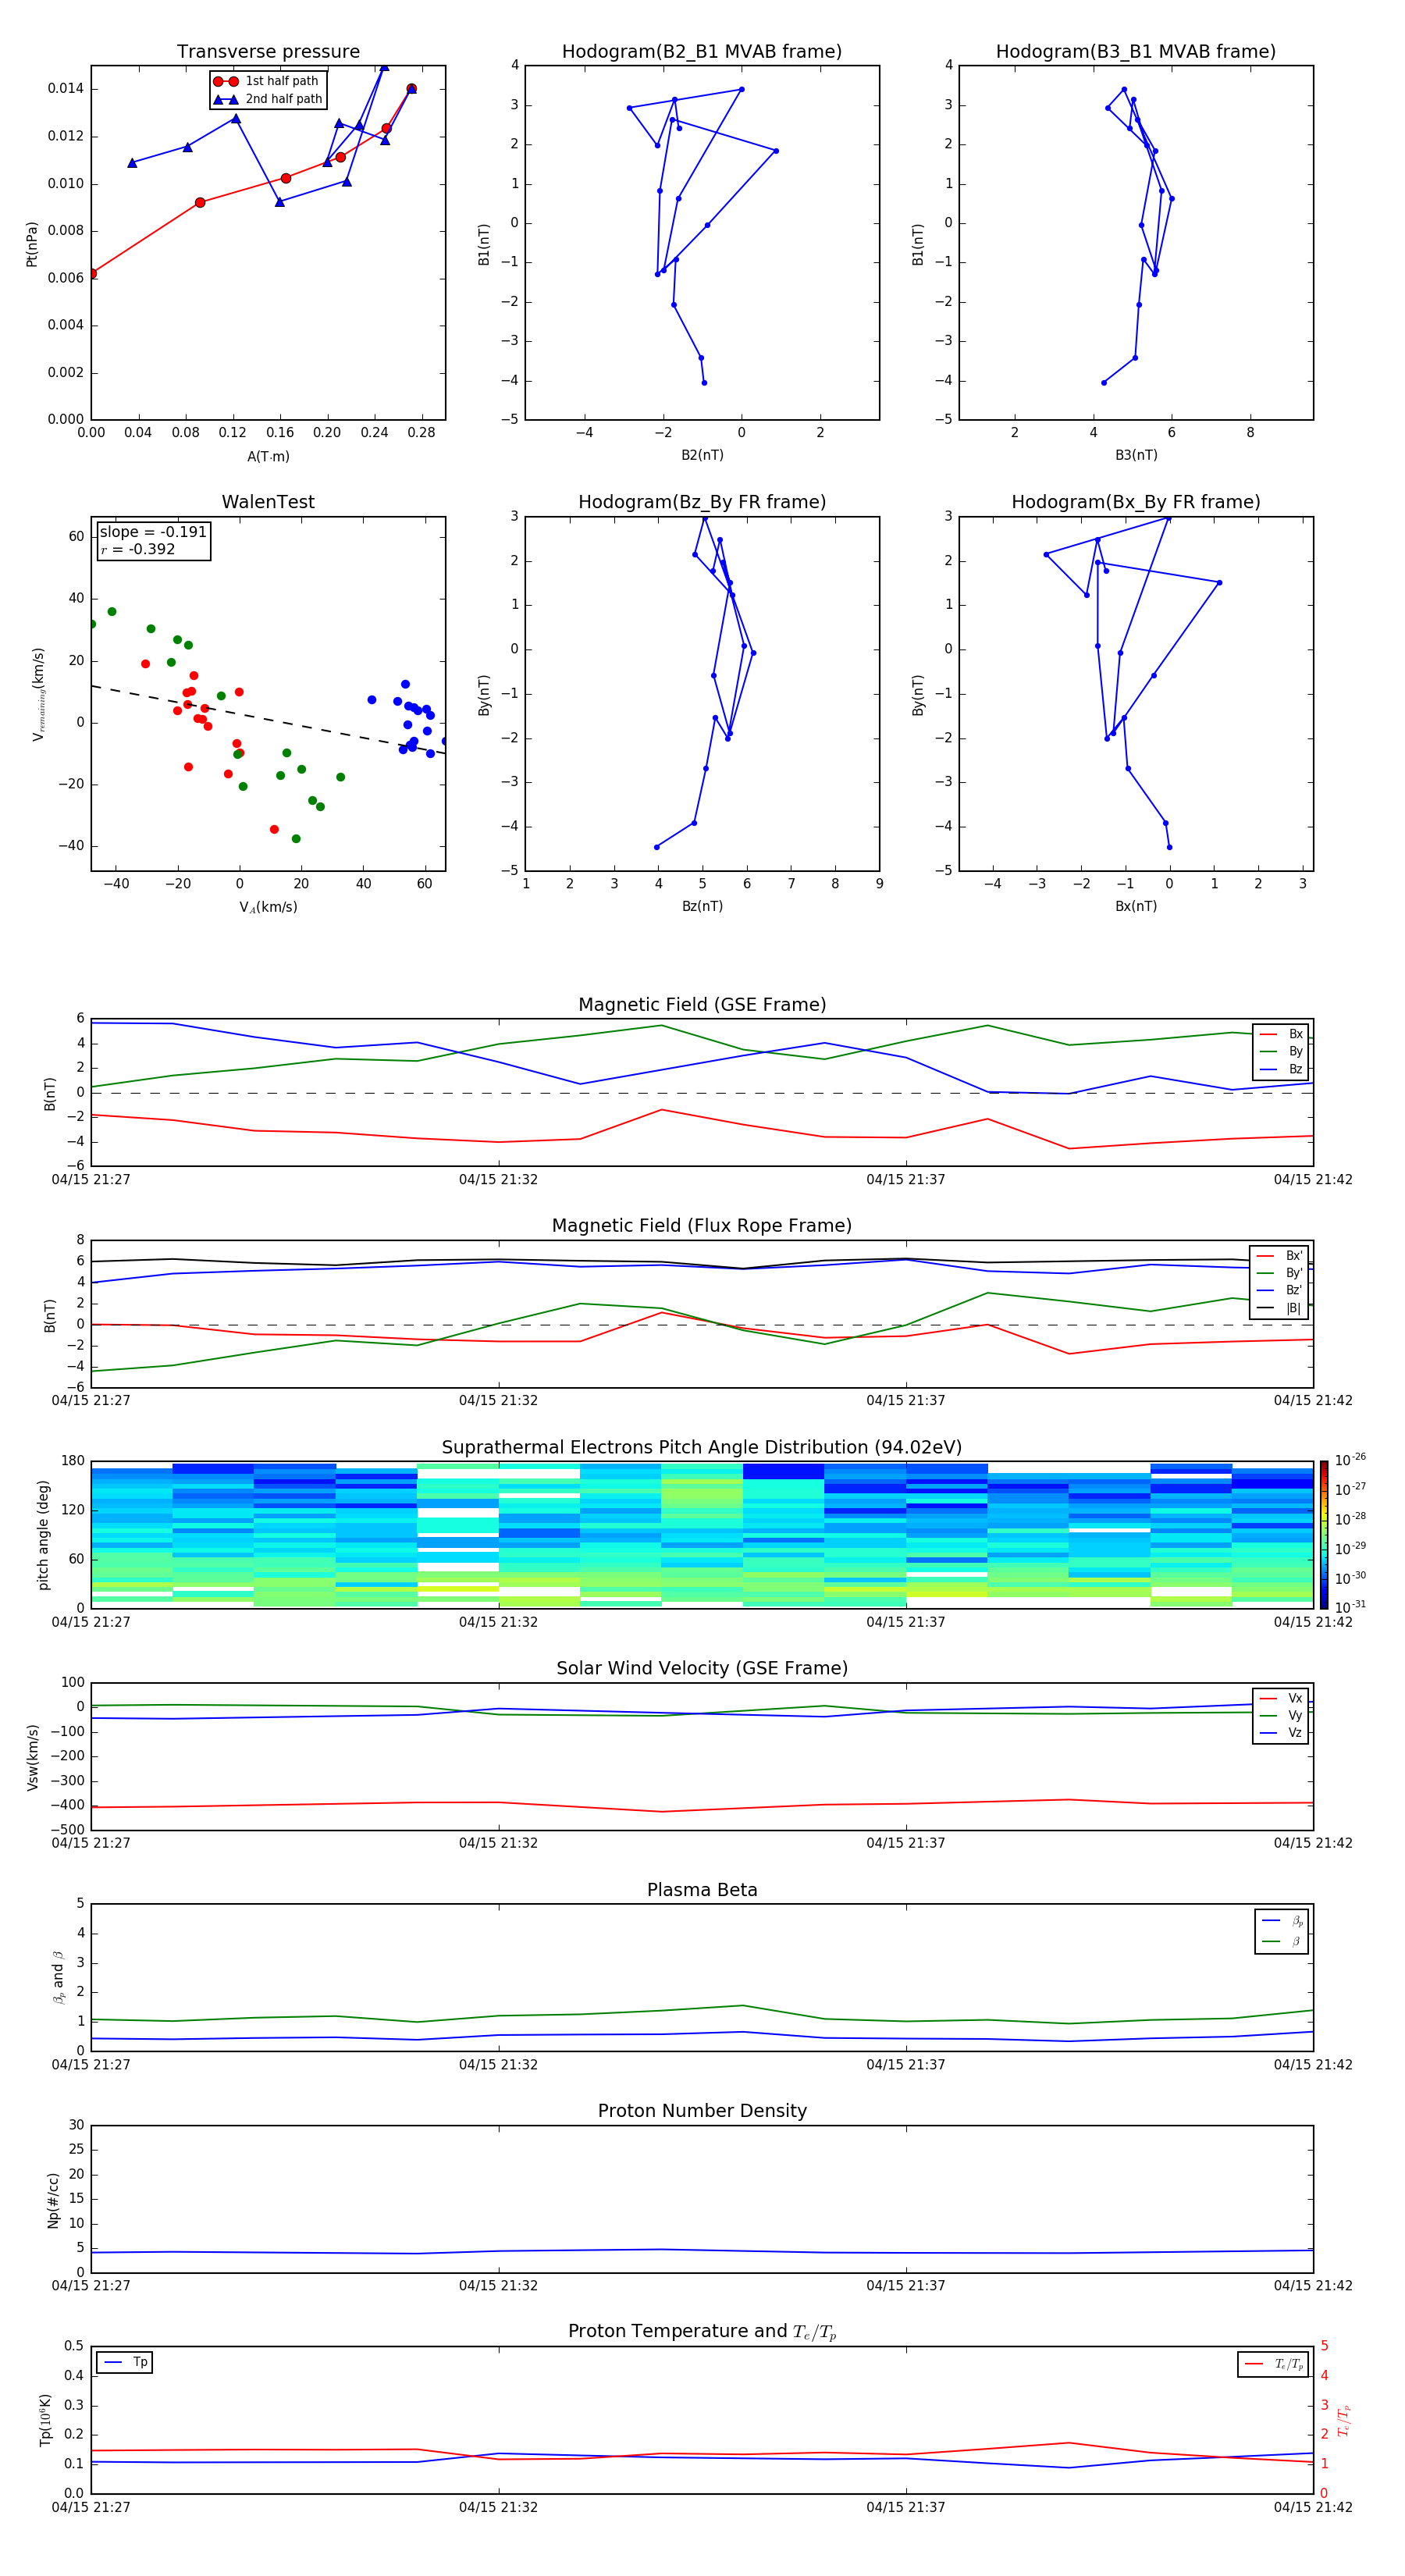Click the "Magnetic Field (GSE Frame)" title
This screenshot has height=2576, width=1405.
702,1005
